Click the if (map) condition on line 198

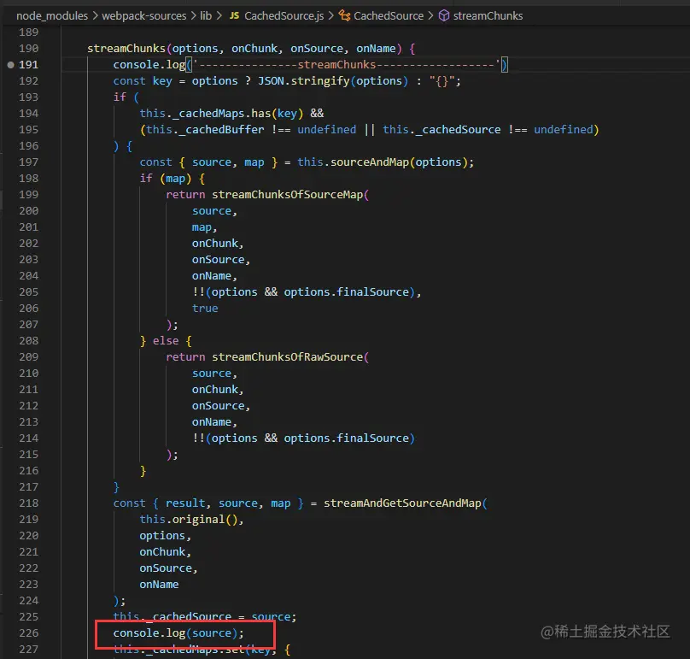[166, 179]
